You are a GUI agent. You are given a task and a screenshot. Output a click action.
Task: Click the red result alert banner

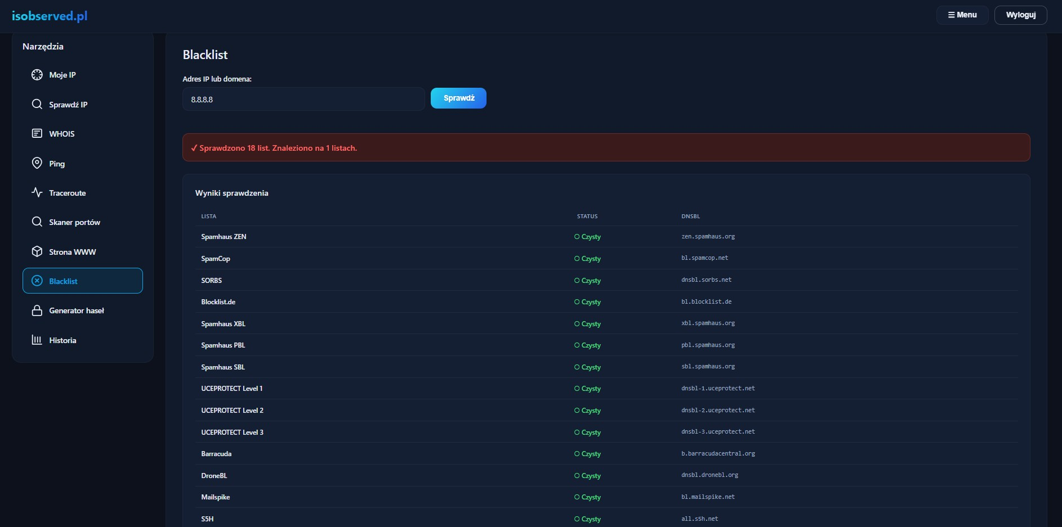pos(606,147)
